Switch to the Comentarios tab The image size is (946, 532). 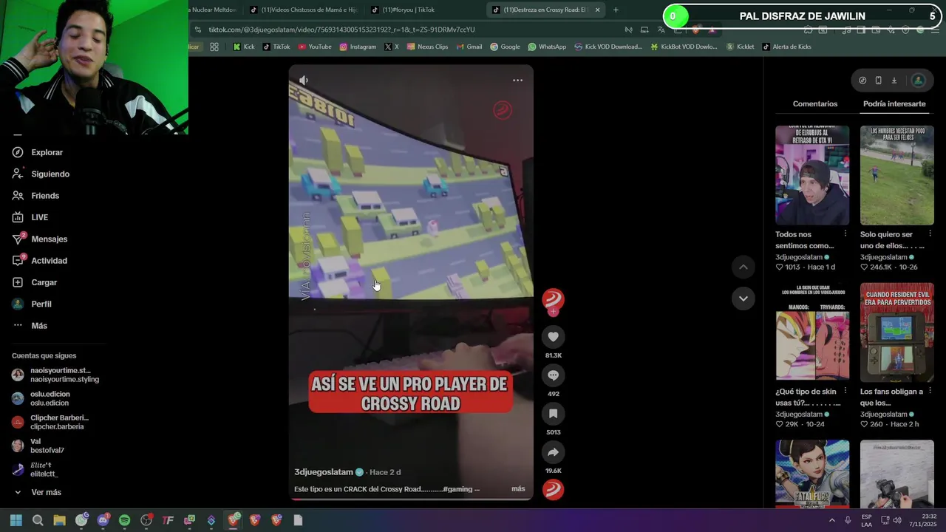point(815,104)
